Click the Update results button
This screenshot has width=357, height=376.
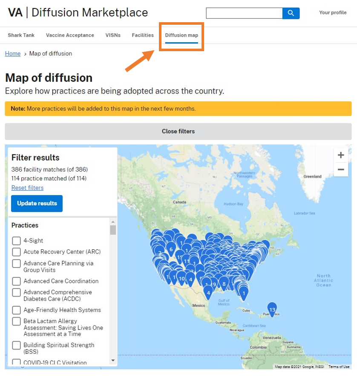[x=37, y=203]
